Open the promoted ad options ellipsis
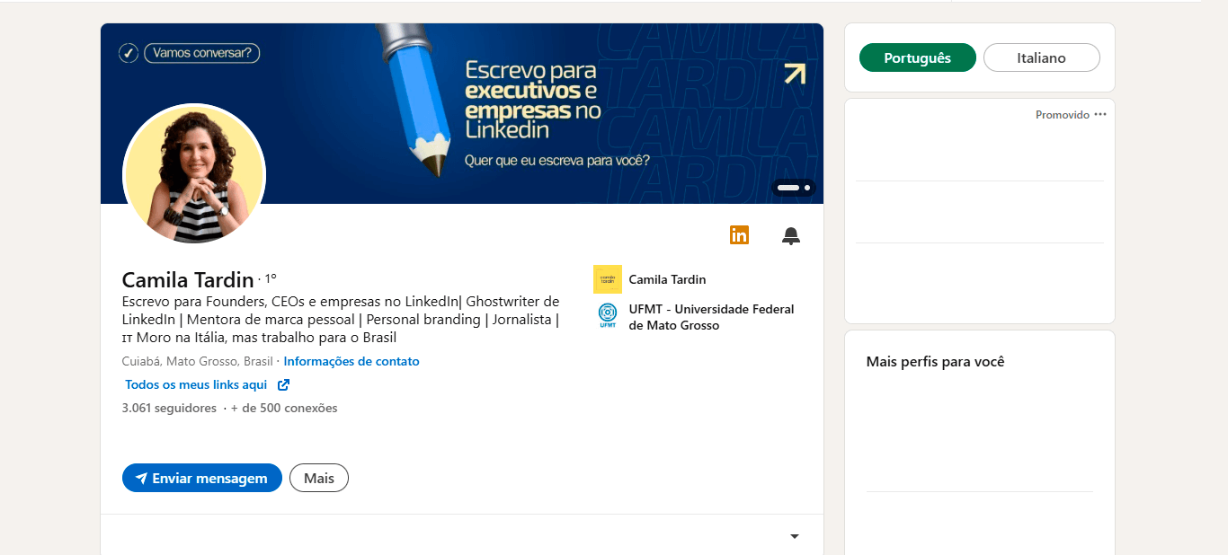 [x=1100, y=114]
